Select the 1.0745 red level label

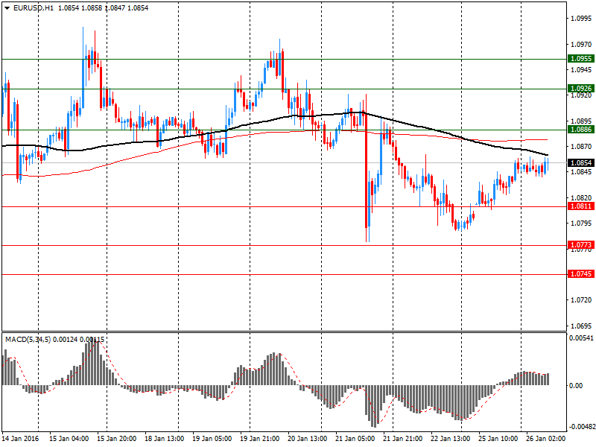click(580, 273)
